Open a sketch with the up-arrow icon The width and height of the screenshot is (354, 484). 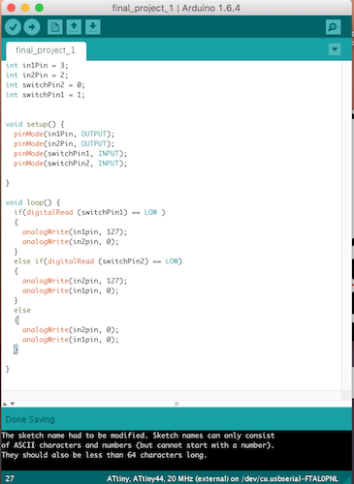coord(74,27)
